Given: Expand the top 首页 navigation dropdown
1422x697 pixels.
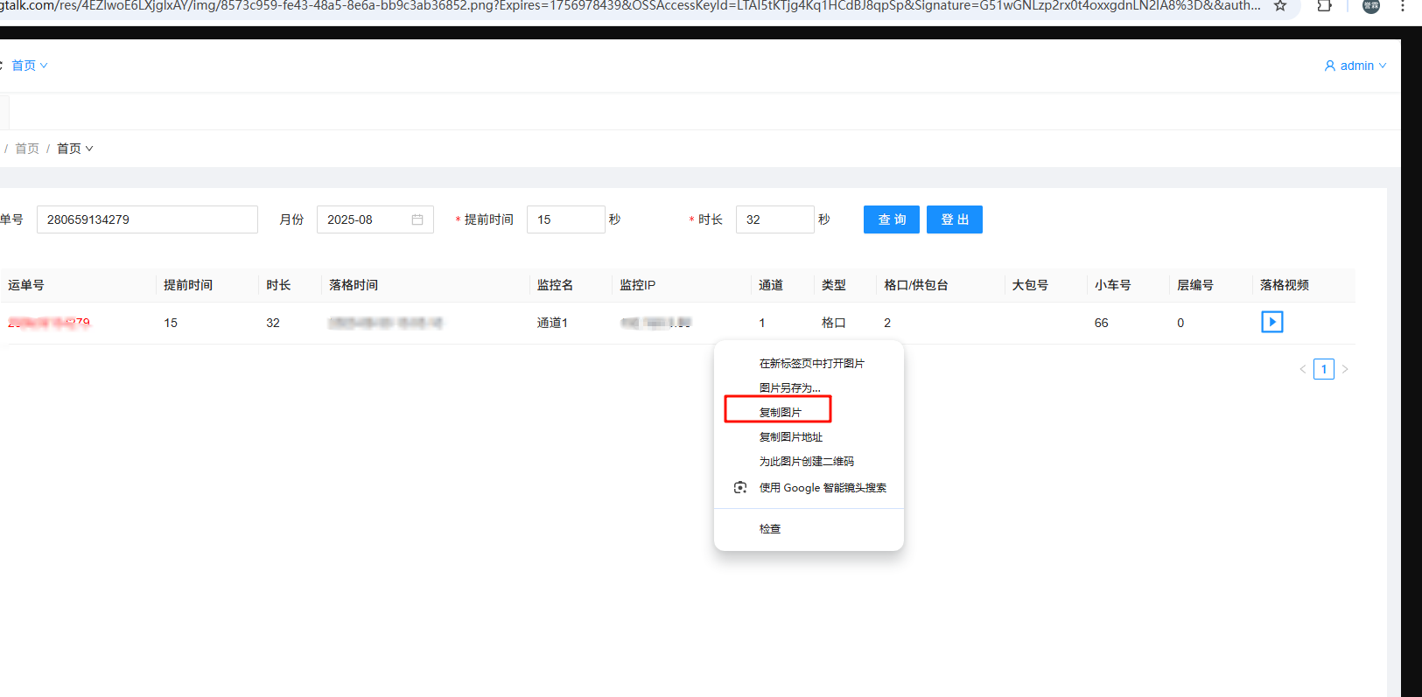Looking at the screenshot, I should (29, 66).
